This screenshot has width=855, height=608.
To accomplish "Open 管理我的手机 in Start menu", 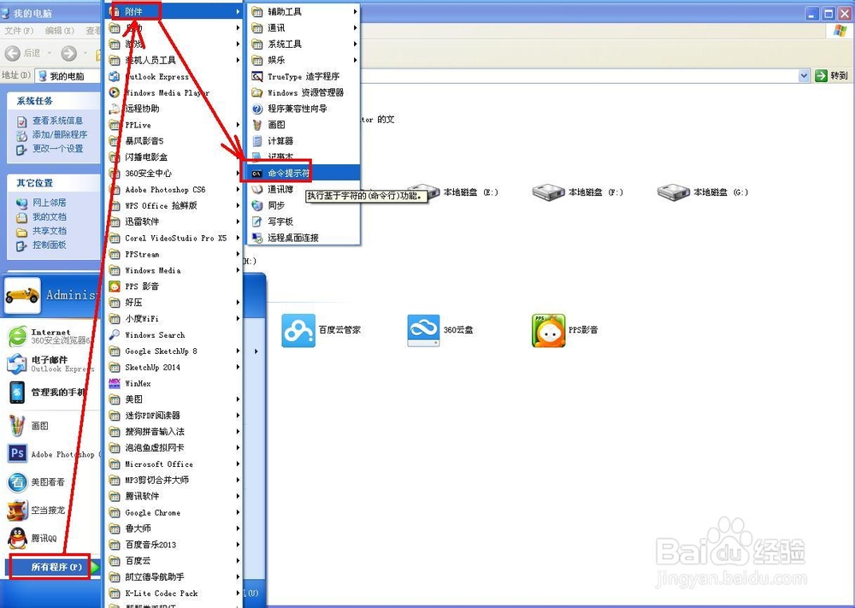I will click(x=53, y=392).
